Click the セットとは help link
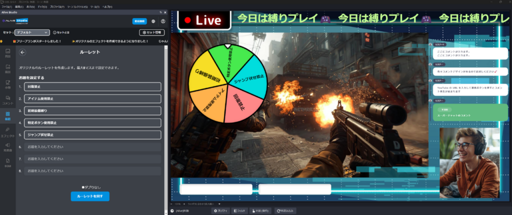The width and height of the screenshot is (512, 215). click(x=61, y=32)
